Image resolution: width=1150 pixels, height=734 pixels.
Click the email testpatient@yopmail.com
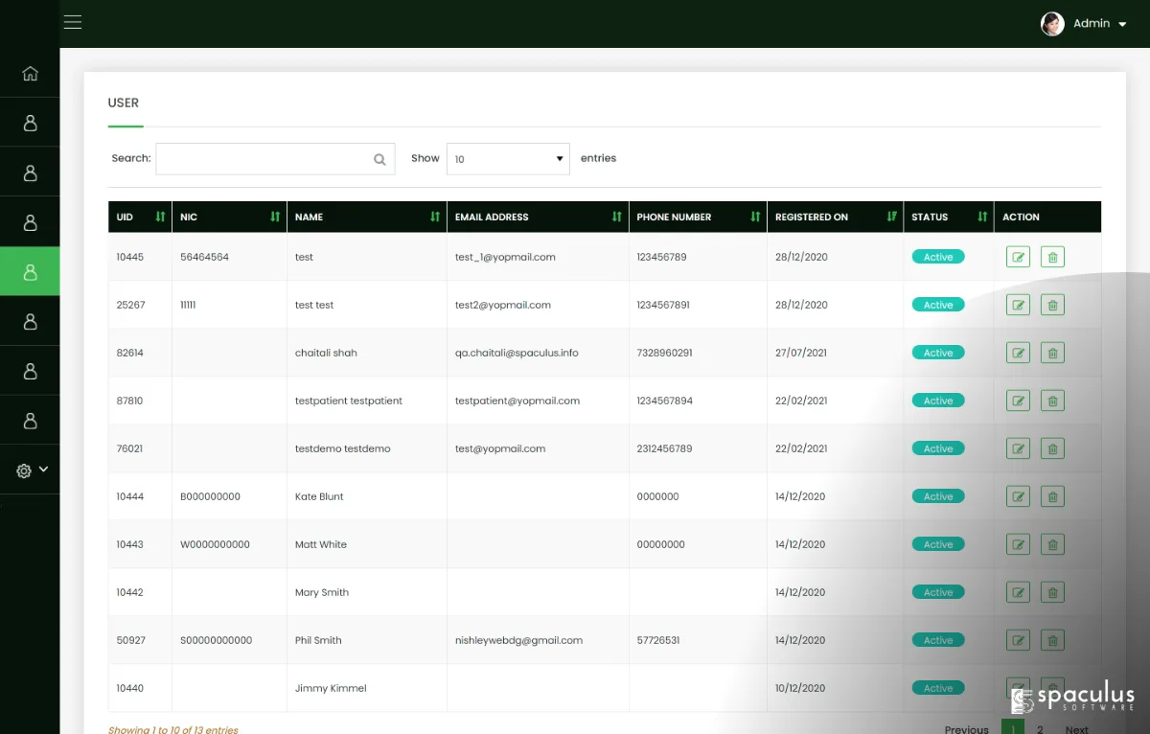(x=517, y=401)
